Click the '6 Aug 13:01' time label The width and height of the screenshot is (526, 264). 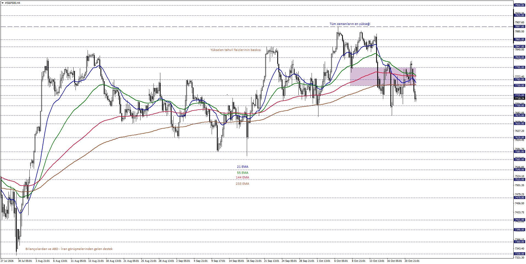[x=60, y=261]
